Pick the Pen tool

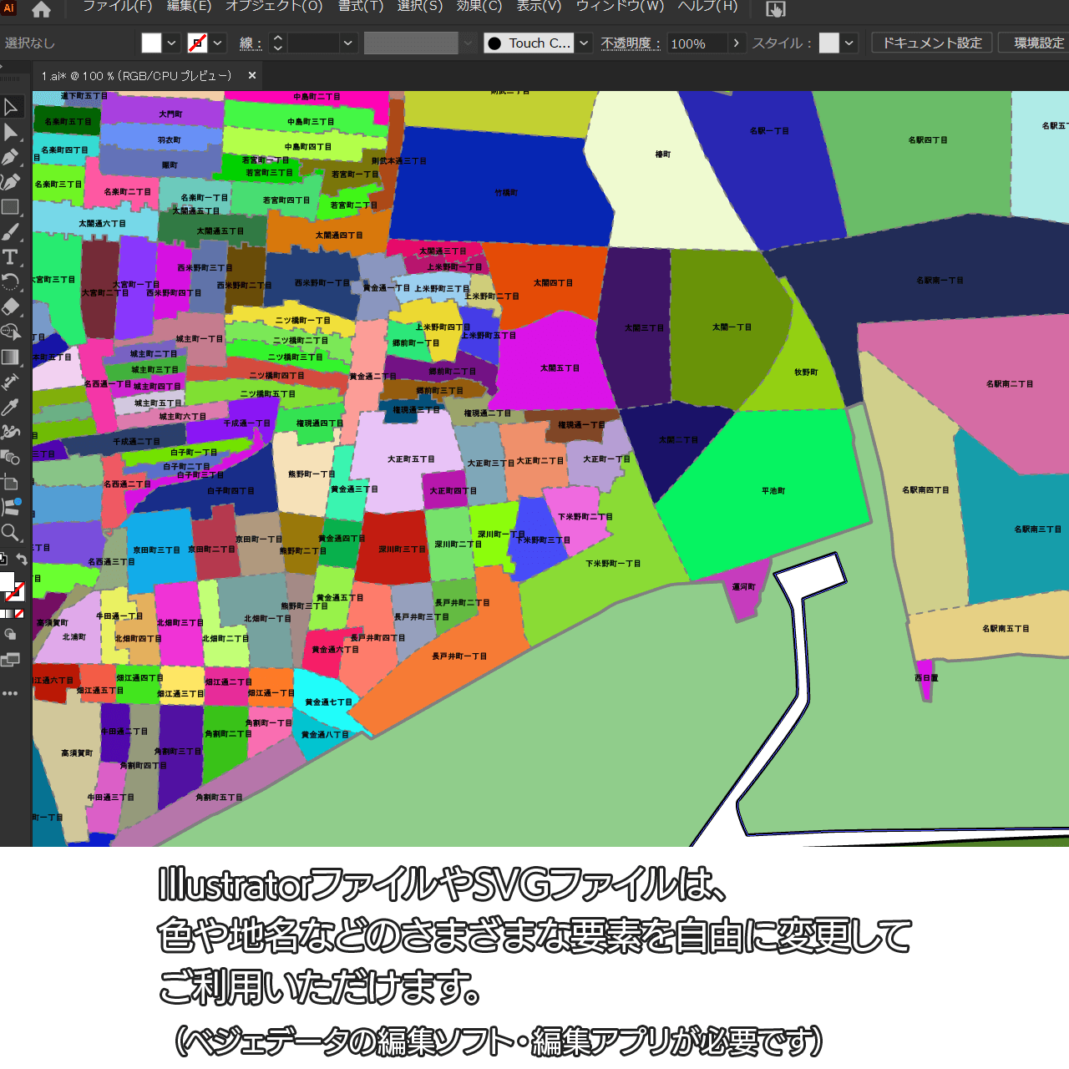(x=11, y=157)
